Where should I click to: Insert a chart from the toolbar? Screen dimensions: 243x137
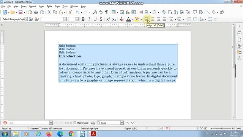click(128, 12)
